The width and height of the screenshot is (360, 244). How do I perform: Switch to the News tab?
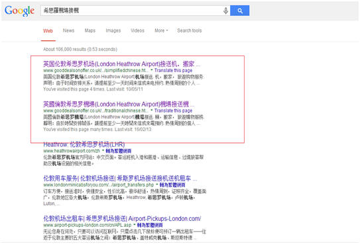coord(68,30)
